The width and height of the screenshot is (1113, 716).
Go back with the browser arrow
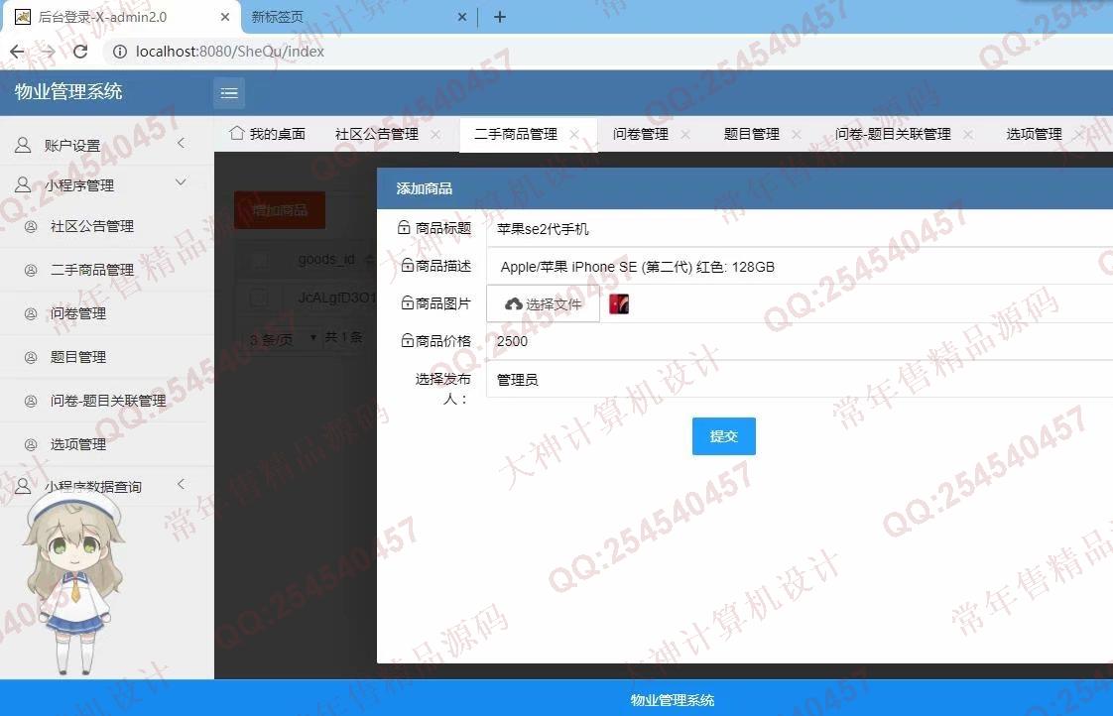(x=17, y=52)
